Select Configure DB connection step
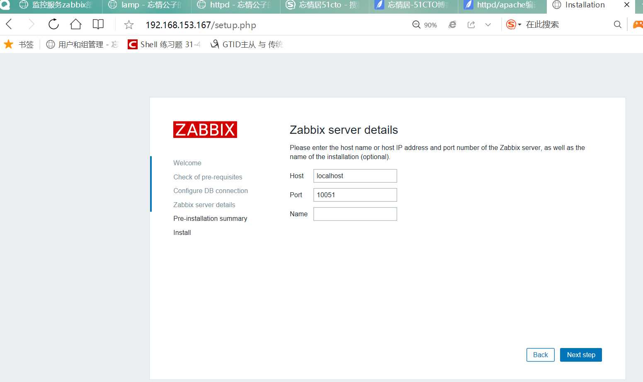643x382 pixels. click(x=211, y=191)
